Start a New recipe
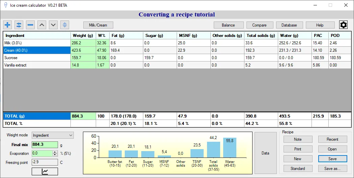The width and height of the screenshot is (354, 178). 298,159
